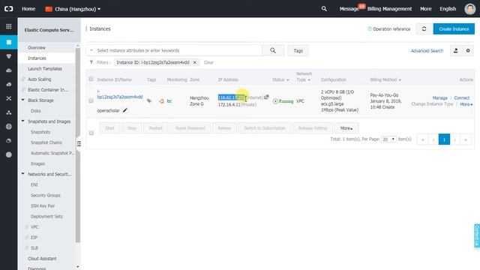Click the instance search input field

pyautogui.click(x=178, y=50)
